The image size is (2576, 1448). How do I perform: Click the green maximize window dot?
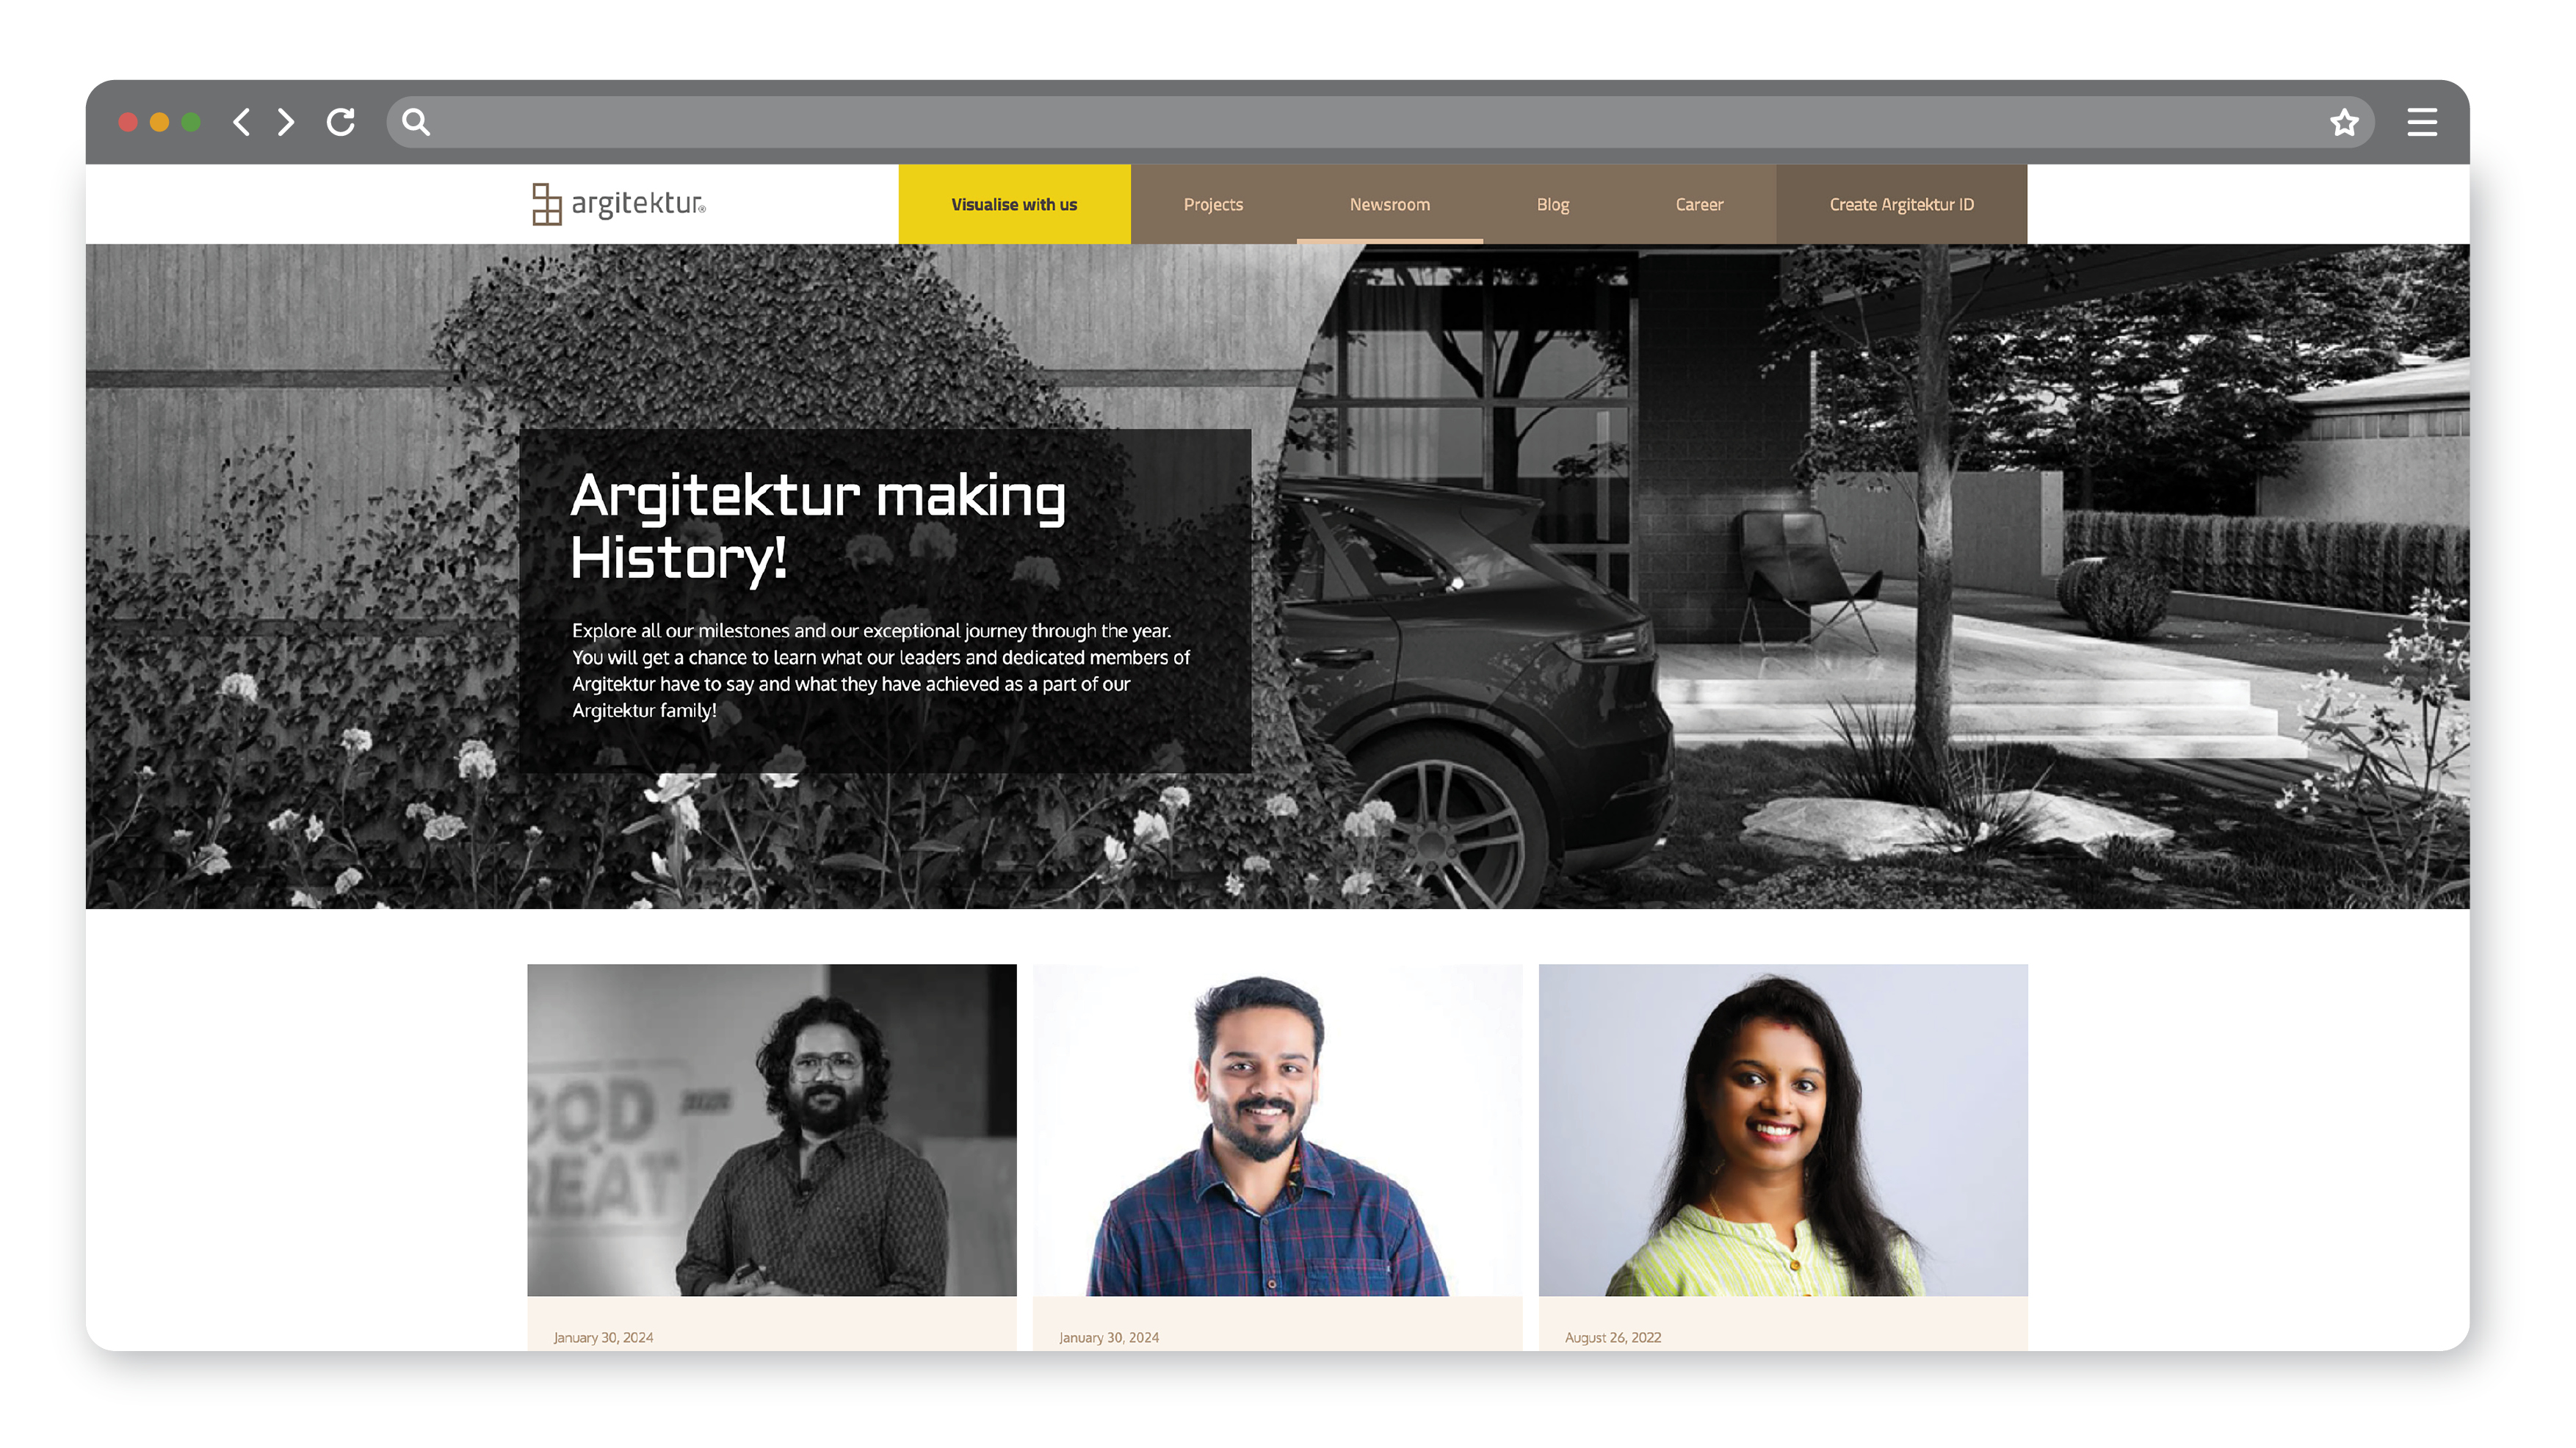coord(190,122)
